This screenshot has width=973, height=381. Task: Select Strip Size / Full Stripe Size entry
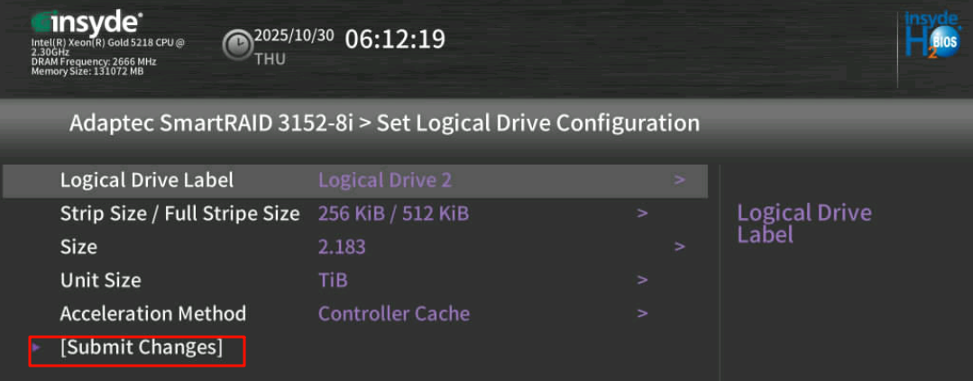(x=179, y=213)
